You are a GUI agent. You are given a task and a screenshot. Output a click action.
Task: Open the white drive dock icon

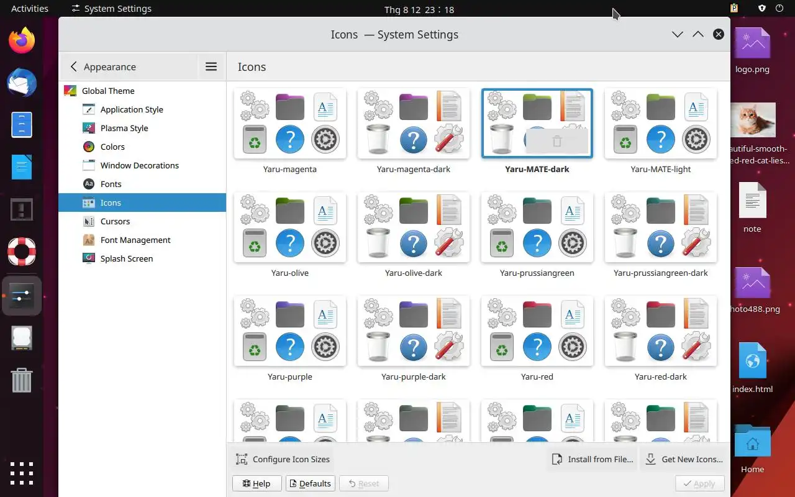[22, 339]
